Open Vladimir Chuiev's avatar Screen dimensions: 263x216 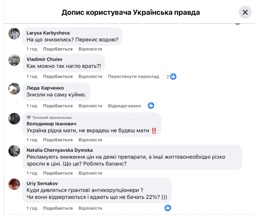[14, 60]
